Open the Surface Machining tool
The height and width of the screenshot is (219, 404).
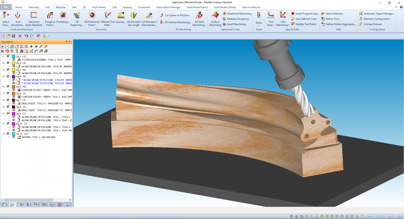pos(215,19)
